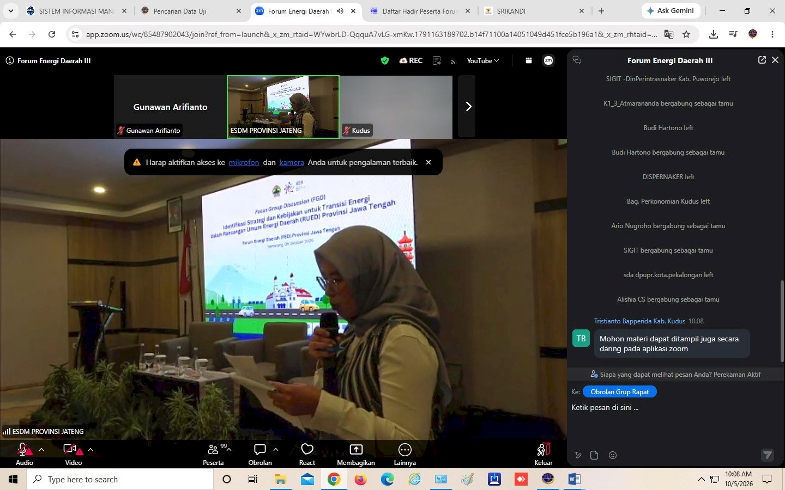This screenshot has height=490, width=785.
Task: Click Membagikan share screen button
Action: tap(356, 454)
